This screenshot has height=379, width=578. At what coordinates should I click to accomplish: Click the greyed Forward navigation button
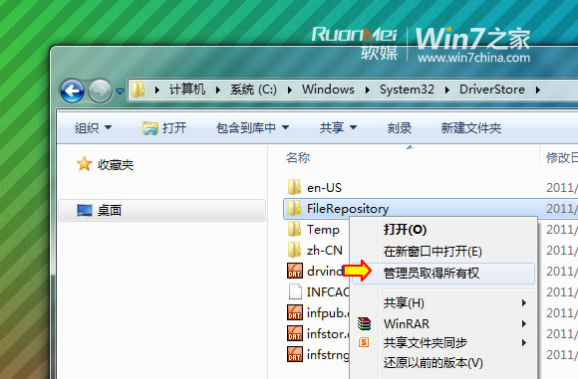pyautogui.click(x=100, y=91)
